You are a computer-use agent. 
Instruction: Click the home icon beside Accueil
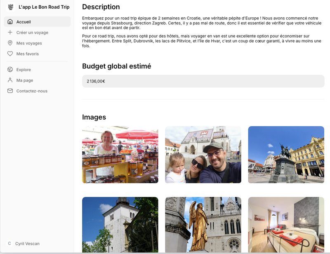(10, 22)
